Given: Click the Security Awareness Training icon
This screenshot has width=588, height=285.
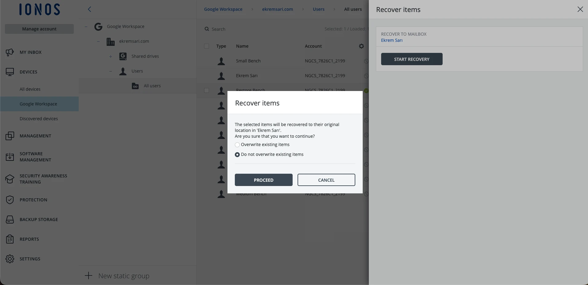Looking at the screenshot, I should pyautogui.click(x=10, y=179).
